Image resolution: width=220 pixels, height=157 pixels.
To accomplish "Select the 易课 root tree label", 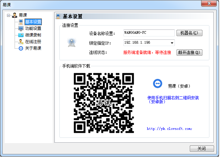I will (23, 15).
